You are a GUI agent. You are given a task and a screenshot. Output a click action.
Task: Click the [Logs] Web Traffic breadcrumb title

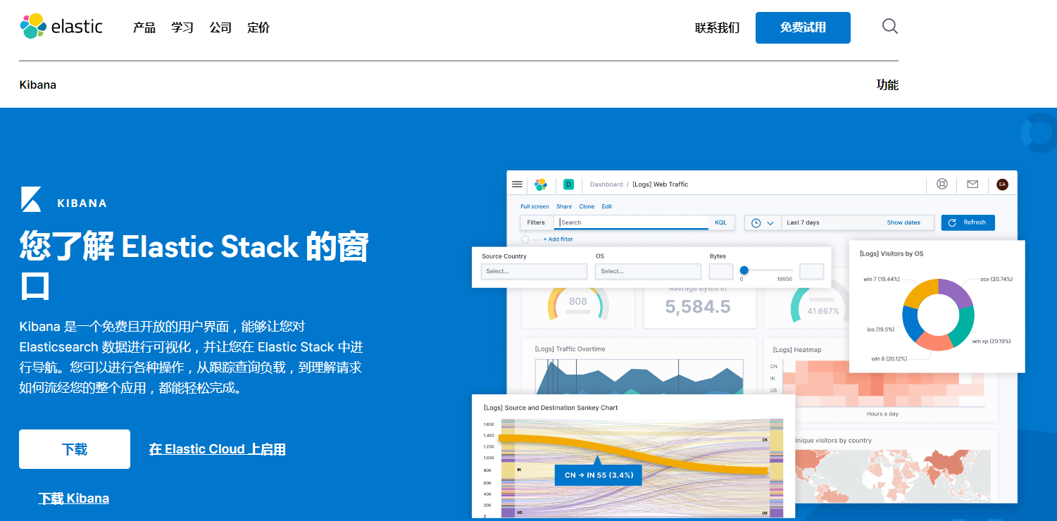661,184
